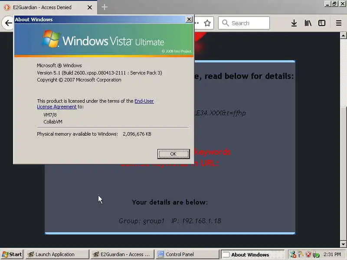The image size is (347, 260).
Task: Open Firefox Library icon
Action: (308, 23)
